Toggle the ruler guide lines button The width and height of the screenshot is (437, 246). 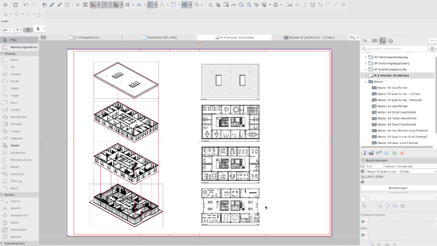coord(93,5)
